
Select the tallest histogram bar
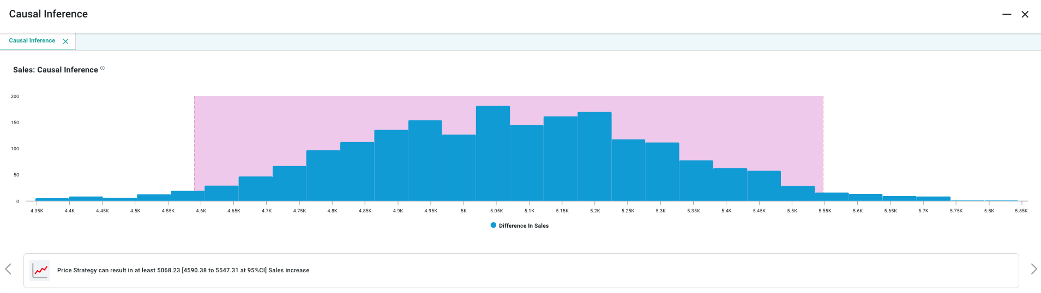(492, 154)
